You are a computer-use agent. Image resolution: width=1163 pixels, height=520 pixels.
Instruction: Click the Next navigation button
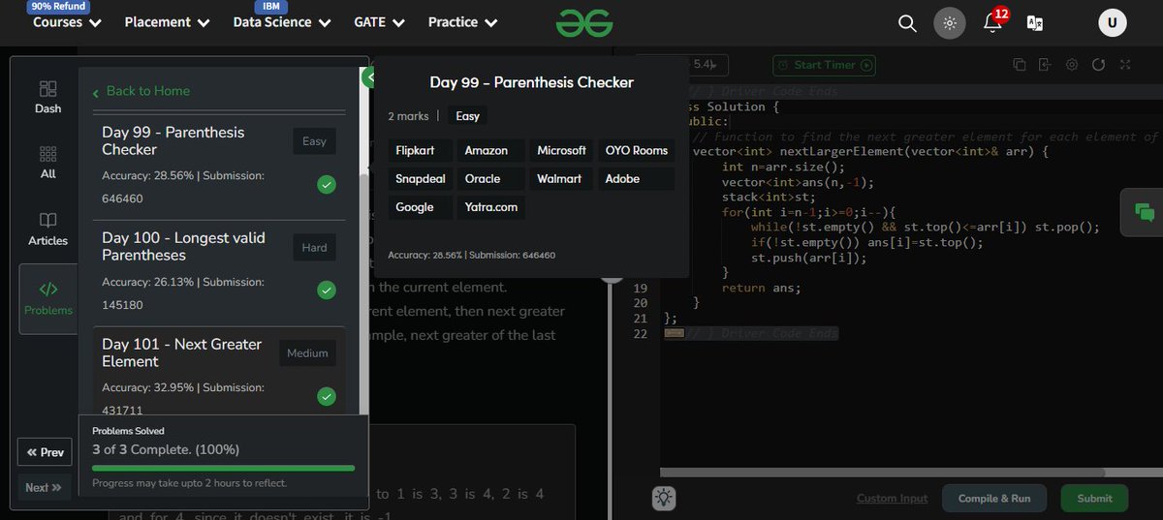45,488
